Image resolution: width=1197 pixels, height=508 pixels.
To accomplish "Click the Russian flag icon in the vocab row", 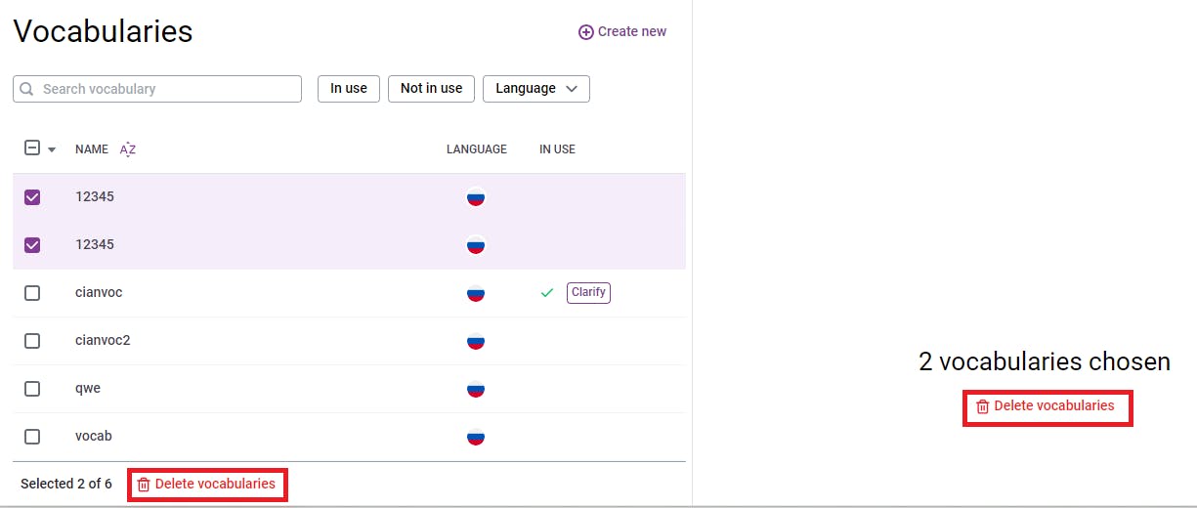I will click(476, 437).
